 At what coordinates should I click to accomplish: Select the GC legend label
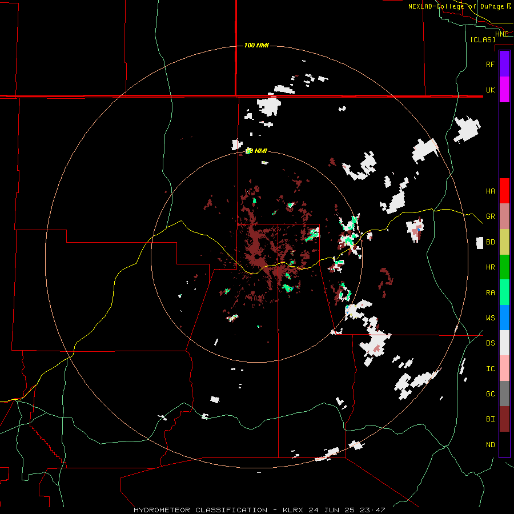pos(490,394)
